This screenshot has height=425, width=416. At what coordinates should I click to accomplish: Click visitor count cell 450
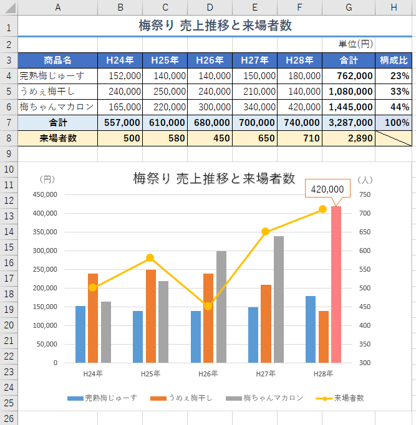tap(210, 138)
